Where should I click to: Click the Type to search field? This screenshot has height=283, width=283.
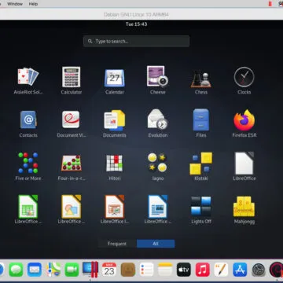tap(136, 41)
